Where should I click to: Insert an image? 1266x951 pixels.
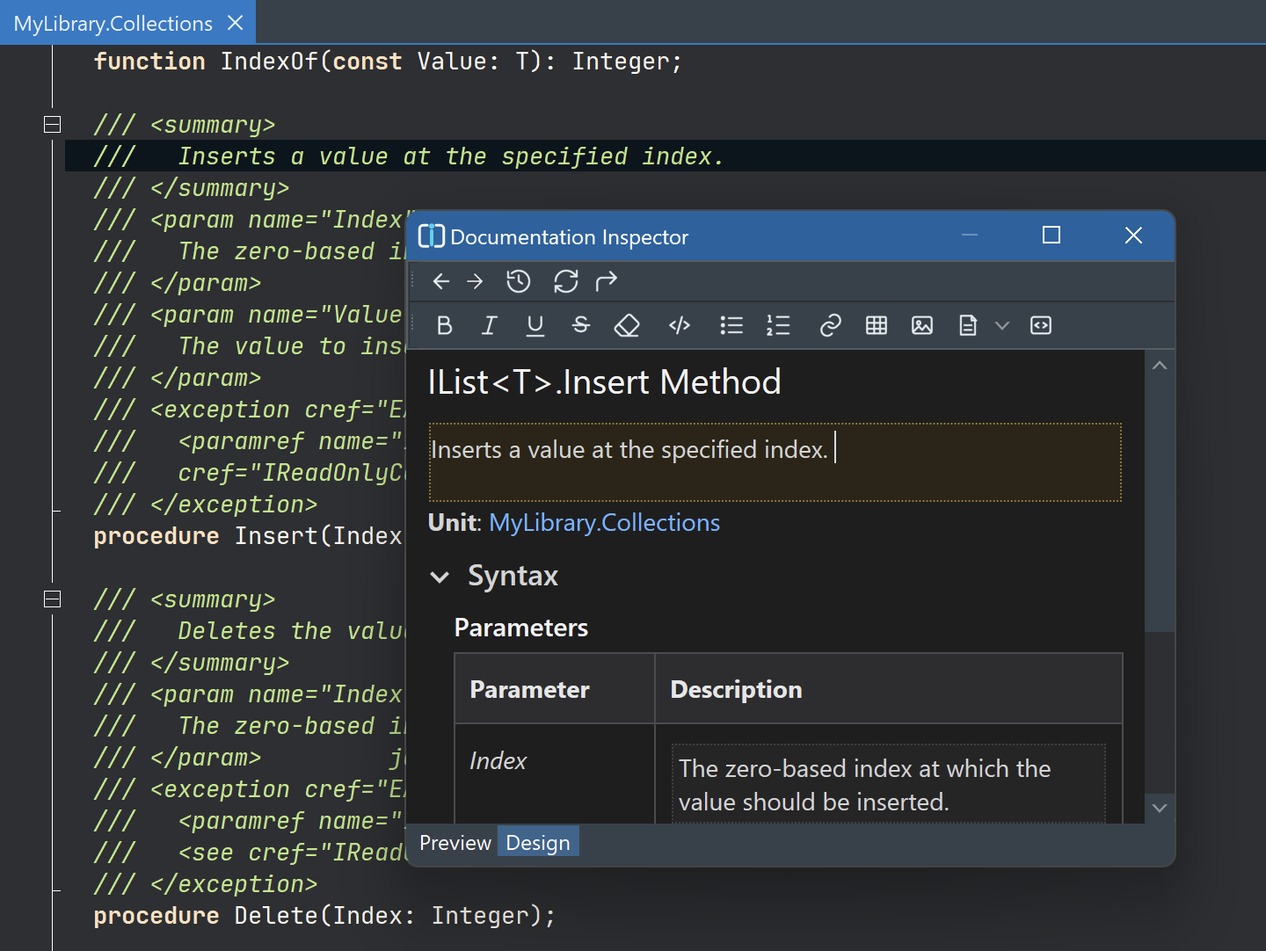pyautogui.click(x=922, y=326)
